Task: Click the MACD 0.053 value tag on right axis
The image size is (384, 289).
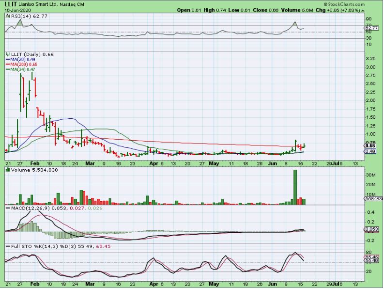Action: [x=370, y=229]
